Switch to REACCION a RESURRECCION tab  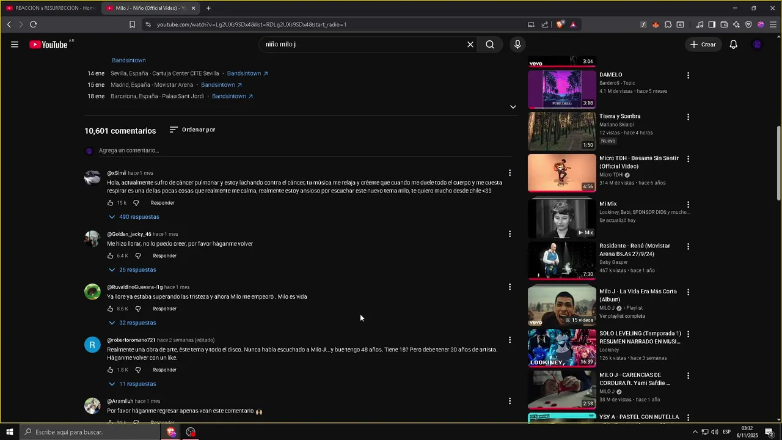(51, 8)
